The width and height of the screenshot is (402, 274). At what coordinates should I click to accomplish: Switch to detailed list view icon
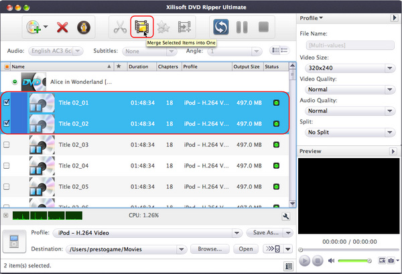click(x=284, y=50)
